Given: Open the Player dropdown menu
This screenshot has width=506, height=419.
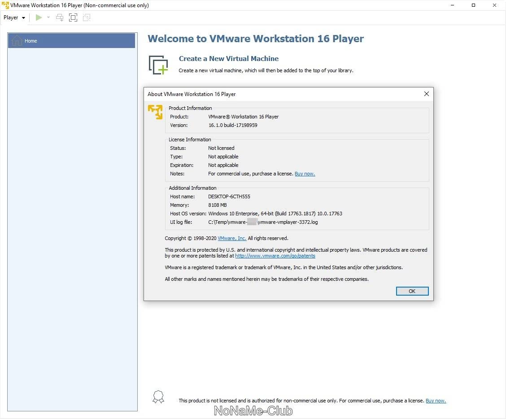Looking at the screenshot, I should click(x=14, y=17).
